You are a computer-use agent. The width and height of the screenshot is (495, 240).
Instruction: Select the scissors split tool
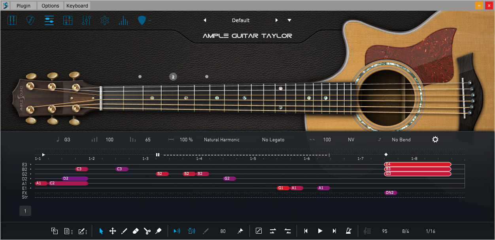(x=147, y=231)
